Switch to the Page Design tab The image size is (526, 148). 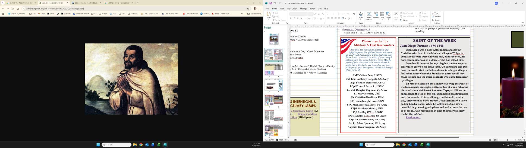click(292, 9)
